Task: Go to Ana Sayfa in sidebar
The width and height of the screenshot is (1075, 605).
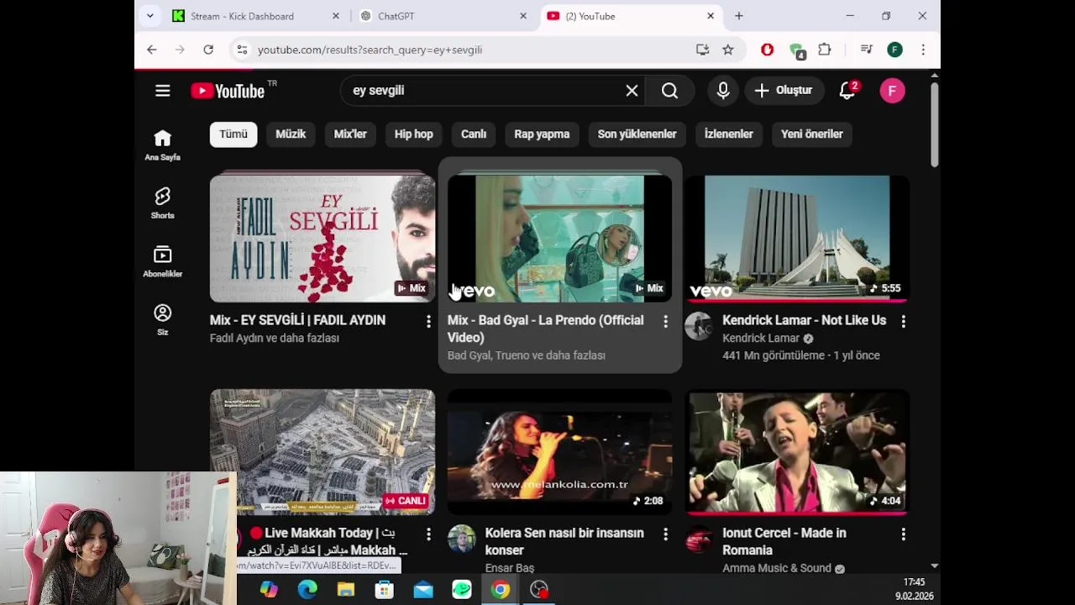Action: click(162, 145)
